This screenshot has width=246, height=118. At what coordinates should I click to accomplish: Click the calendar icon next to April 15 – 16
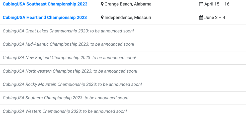pos(201,4)
